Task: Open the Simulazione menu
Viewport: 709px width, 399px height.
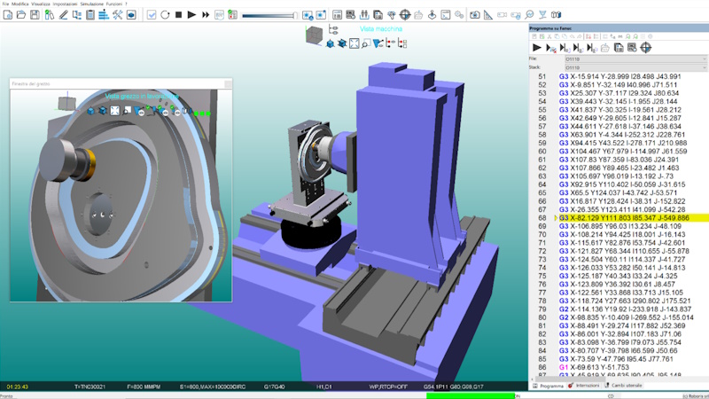Action: pos(91,4)
